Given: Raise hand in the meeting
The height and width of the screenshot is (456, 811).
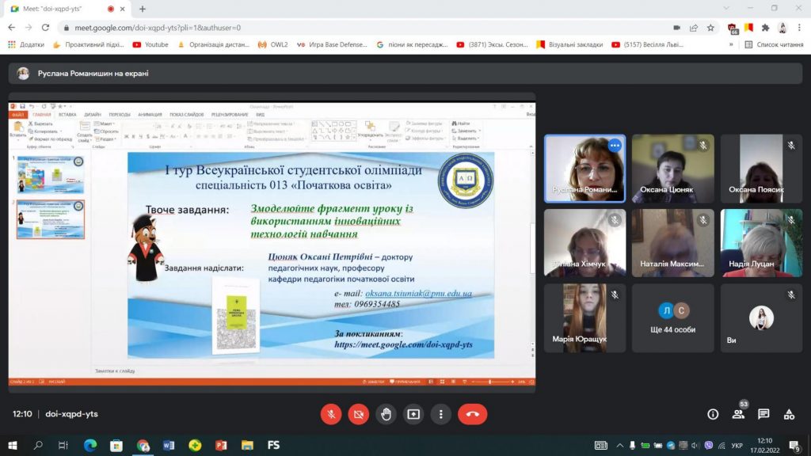Looking at the screenshot, I should pyautogui.click(x=386, y=414).
